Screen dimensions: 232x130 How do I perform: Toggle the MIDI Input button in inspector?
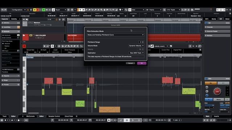[18, 51]
